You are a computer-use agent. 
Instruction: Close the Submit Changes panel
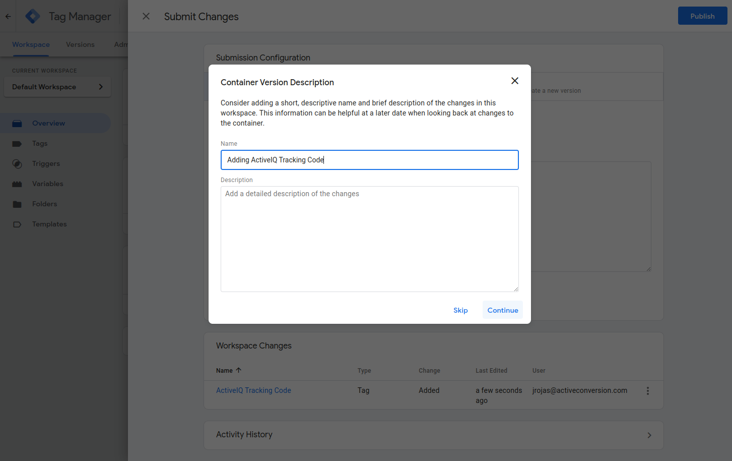point(146,16)
